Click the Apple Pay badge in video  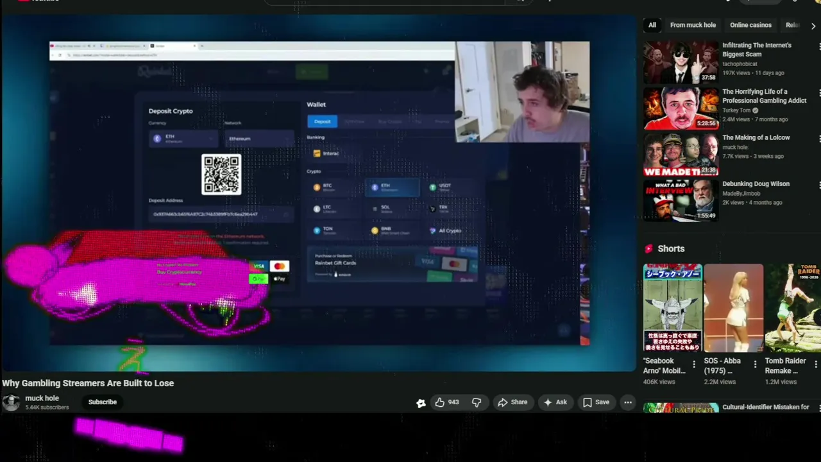click(279, 279)
